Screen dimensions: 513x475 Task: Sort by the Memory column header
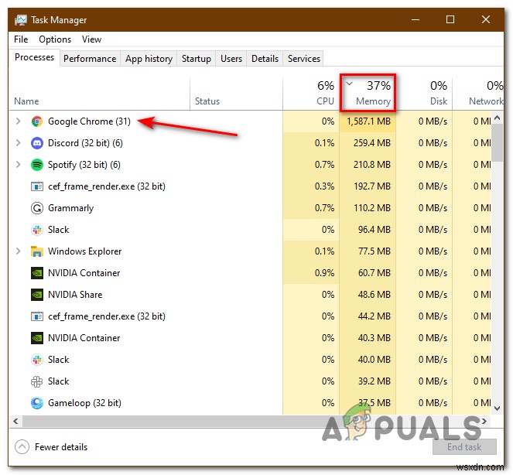[x=368, y=94]
